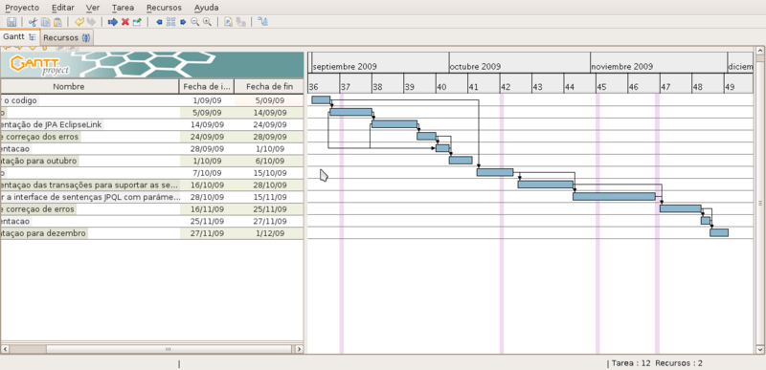The image size is (766, 370).
Task: Click the blue New task arrow icon
Action: (x=113, y=22)
